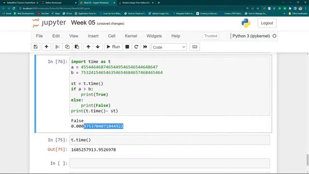Cut selected cells with scissors icon
This screenshot has height=174, width=309.
click(x=57, y=47)
